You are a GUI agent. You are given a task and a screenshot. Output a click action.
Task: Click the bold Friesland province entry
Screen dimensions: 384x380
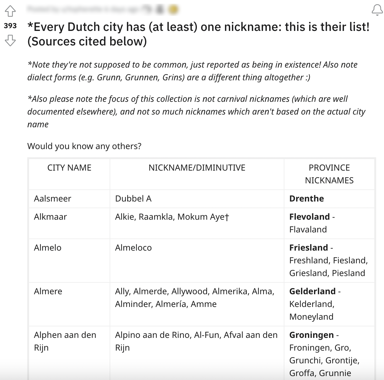coord(309,248)
